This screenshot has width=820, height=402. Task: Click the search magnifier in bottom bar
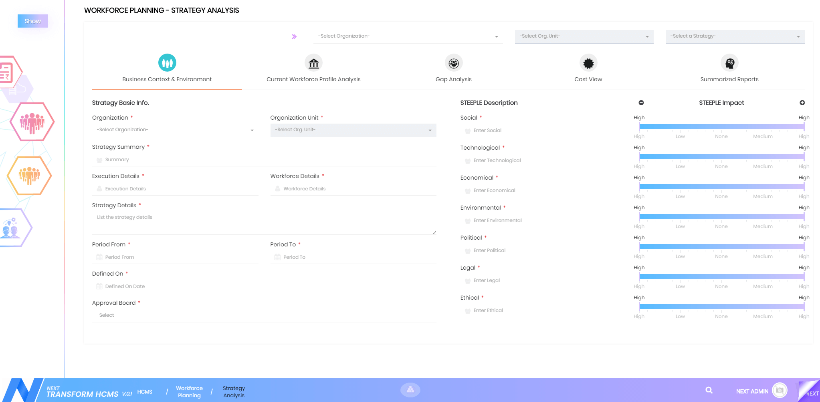(709, 390)
